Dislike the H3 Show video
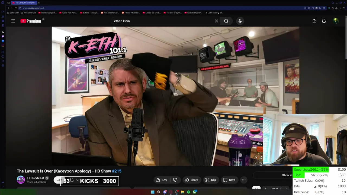Screen dimensions: 347x195 (175, 180)
